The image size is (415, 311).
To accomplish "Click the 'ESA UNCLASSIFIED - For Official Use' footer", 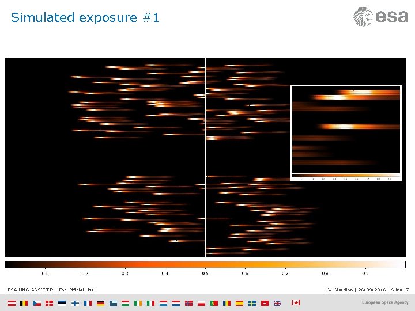I will pyautogui.click(x=51, y=290).
